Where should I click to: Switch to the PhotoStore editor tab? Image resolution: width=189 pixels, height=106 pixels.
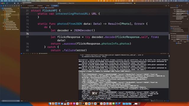tap(40, 6)
